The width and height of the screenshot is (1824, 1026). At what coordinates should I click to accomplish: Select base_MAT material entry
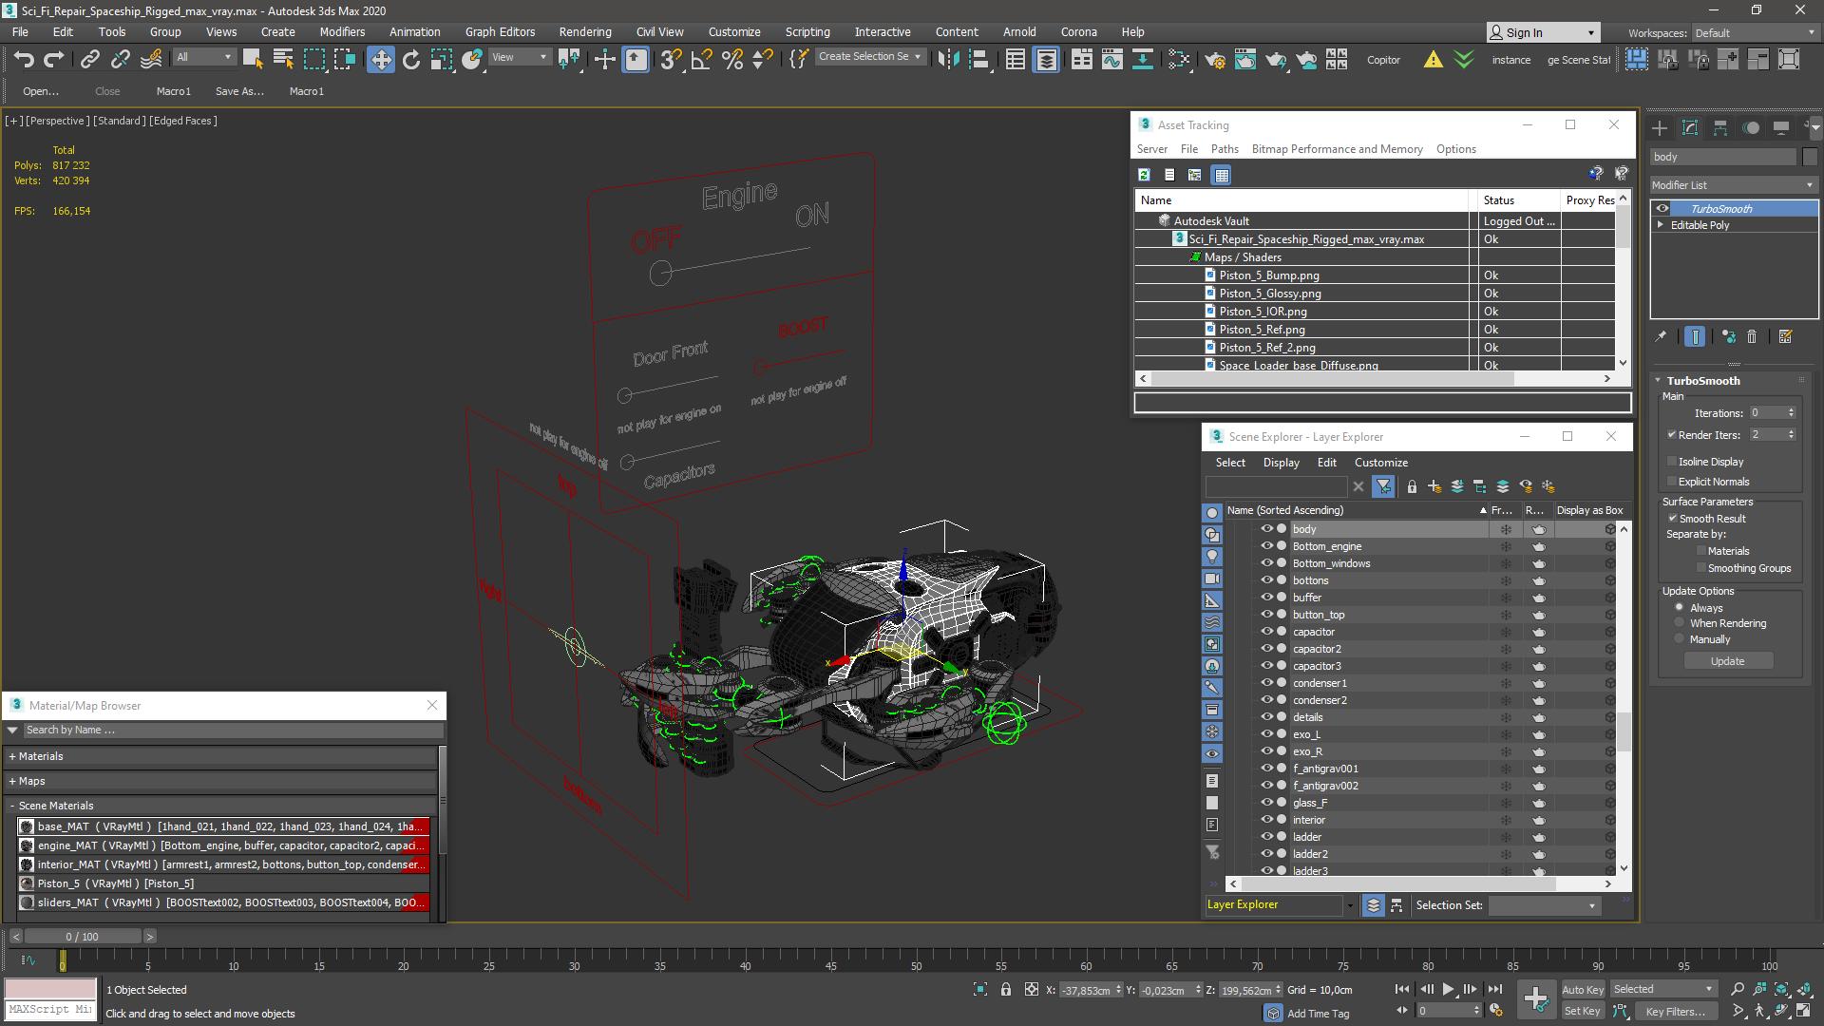(x=223, y=826)
